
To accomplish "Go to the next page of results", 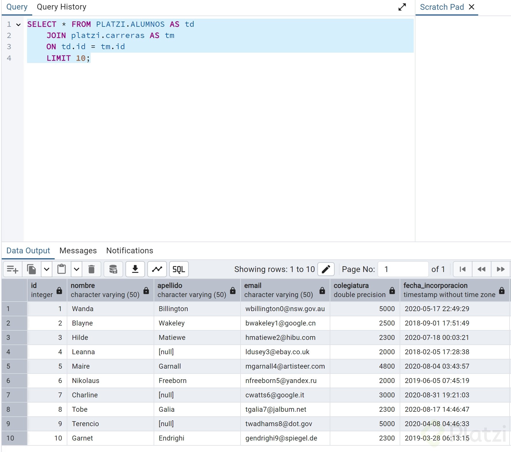I will 500,269.
